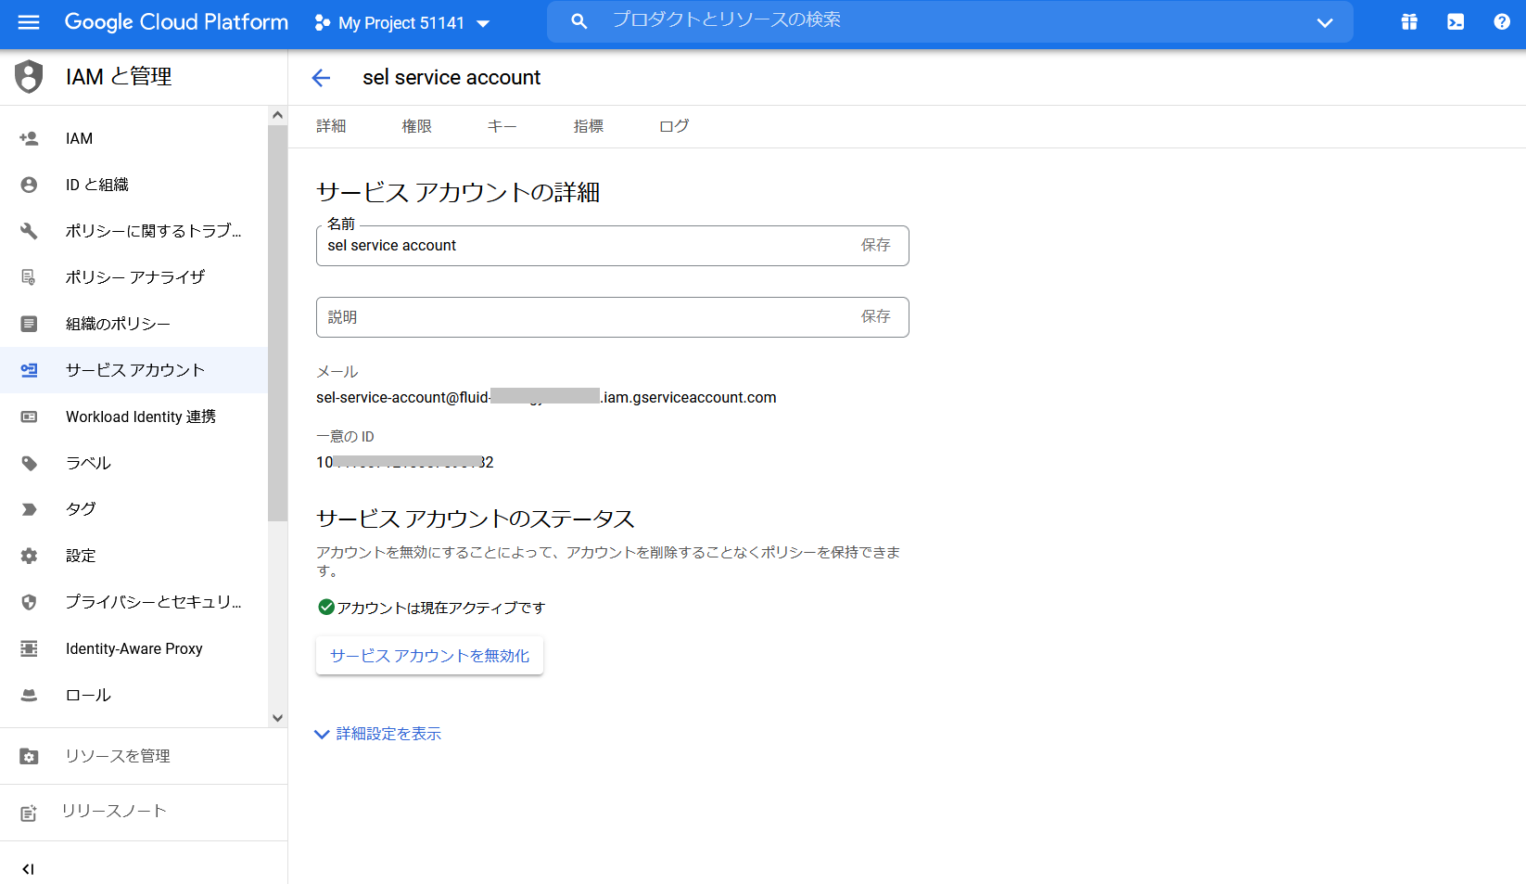Click the search magnifier icon
This screenshot has height=884, width=1526.
tap(579, 21)
